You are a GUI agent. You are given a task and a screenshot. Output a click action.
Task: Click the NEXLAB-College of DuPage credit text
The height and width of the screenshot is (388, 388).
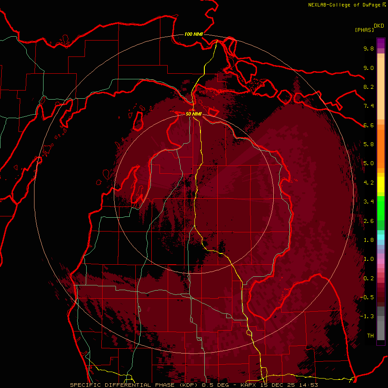click(x=344, y=5)
